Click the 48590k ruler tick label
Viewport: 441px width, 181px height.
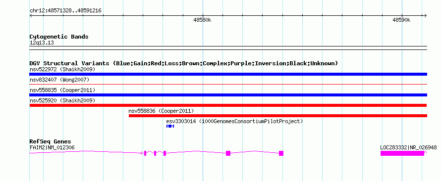(402, 20)
